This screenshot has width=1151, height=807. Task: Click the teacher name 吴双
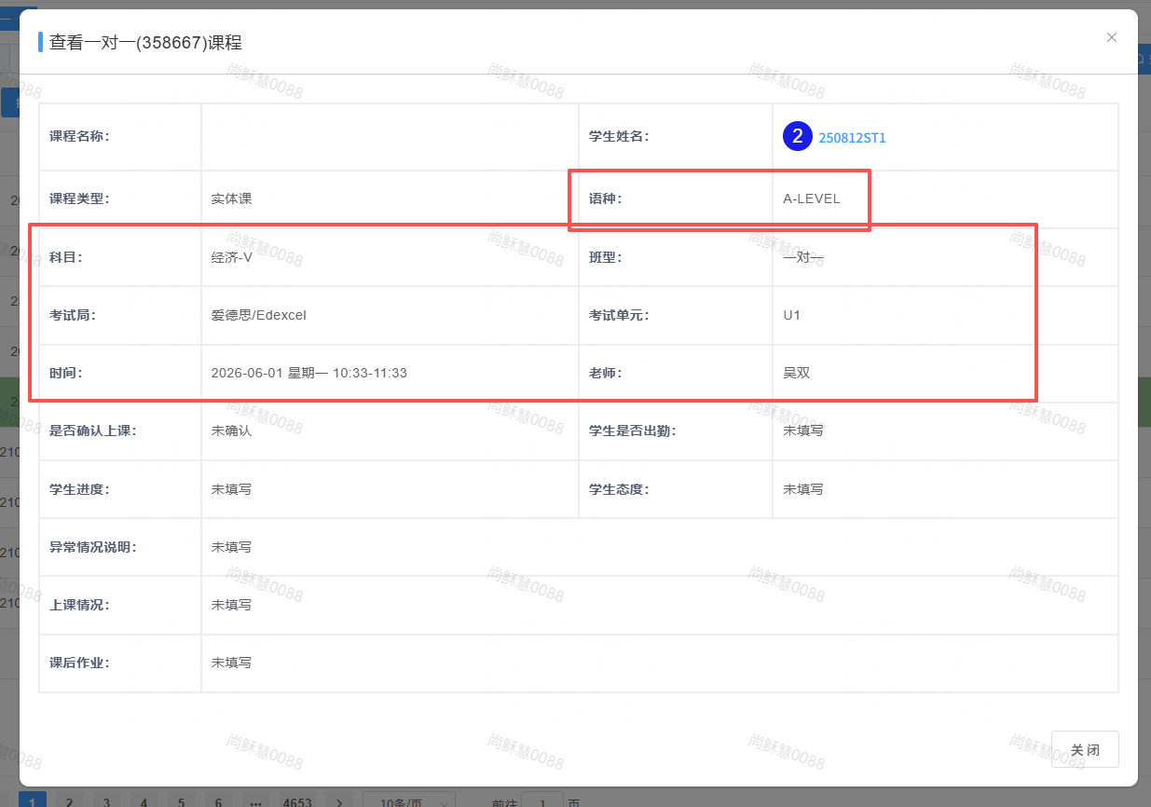[x=796, y=373]
